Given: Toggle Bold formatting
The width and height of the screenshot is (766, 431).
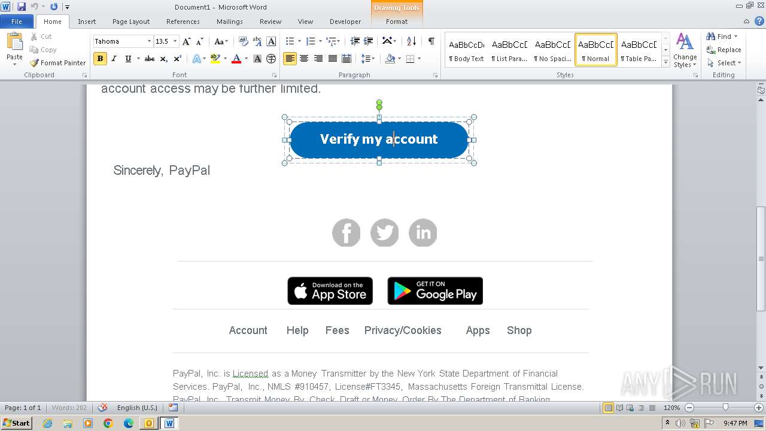Looking at the screenshot, I should click(100, 59).
